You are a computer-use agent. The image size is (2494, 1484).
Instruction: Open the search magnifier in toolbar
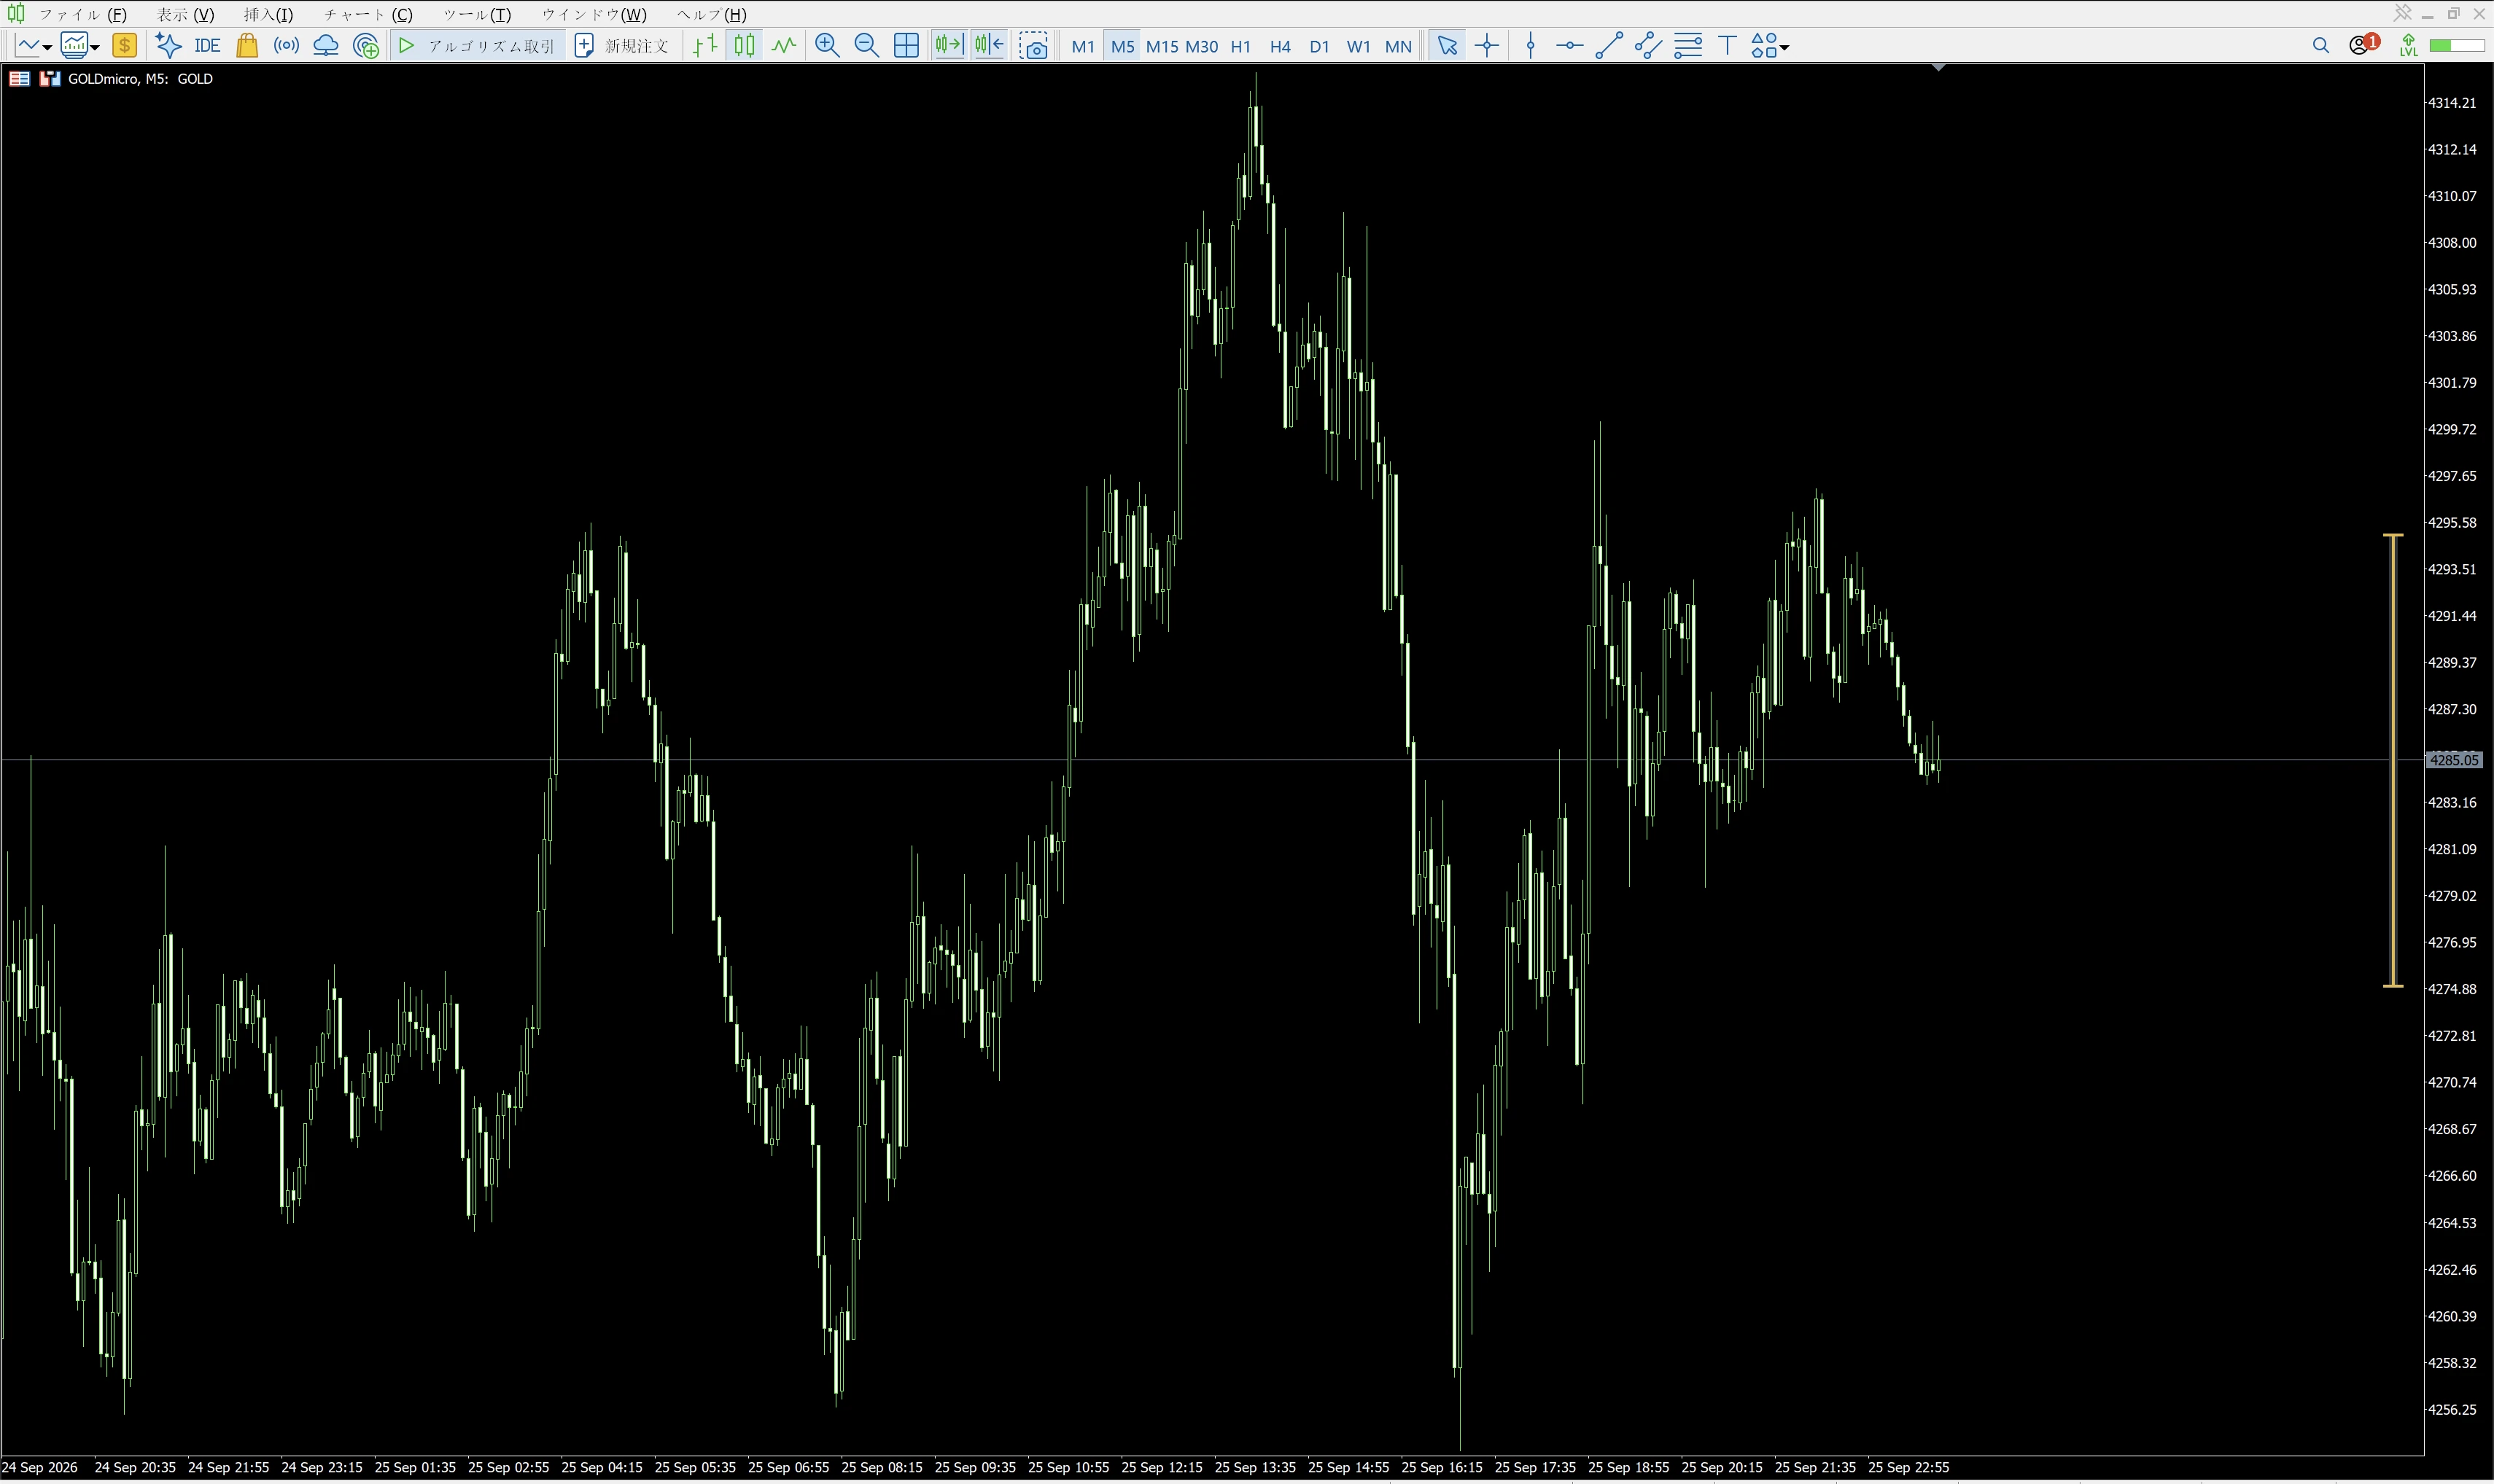pos(2321,46)
